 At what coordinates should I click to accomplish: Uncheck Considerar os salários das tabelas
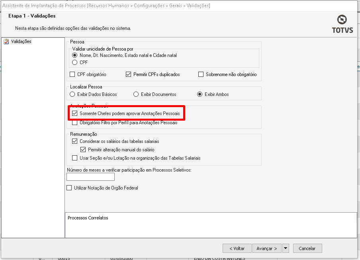(74, 141)
